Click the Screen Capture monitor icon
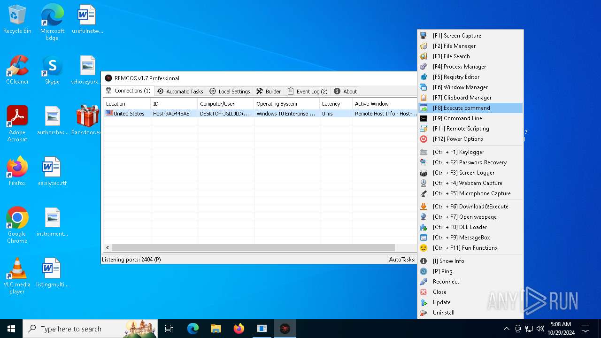Screen dimensions: 601x338 pos(424,36)
